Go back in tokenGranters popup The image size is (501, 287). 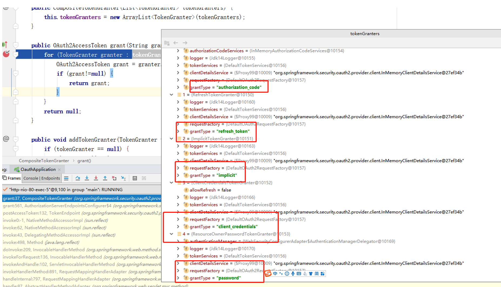point(176,43)
